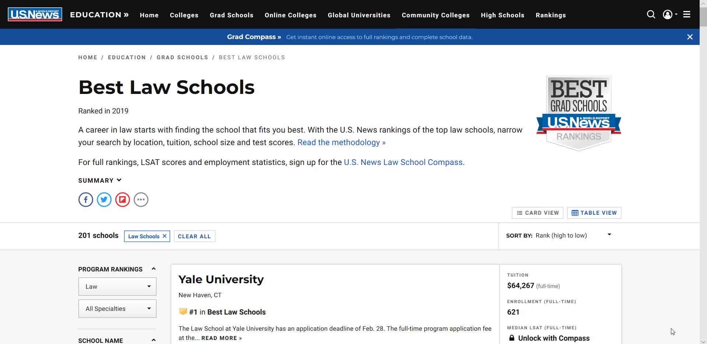Open the Rankings nav item
The width and height of the screenshot is (707, 344).
point(551,15)
